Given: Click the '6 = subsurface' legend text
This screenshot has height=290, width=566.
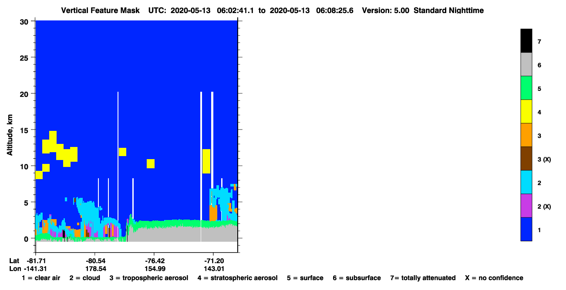Looking at the screenshot, I should (357, 278).
